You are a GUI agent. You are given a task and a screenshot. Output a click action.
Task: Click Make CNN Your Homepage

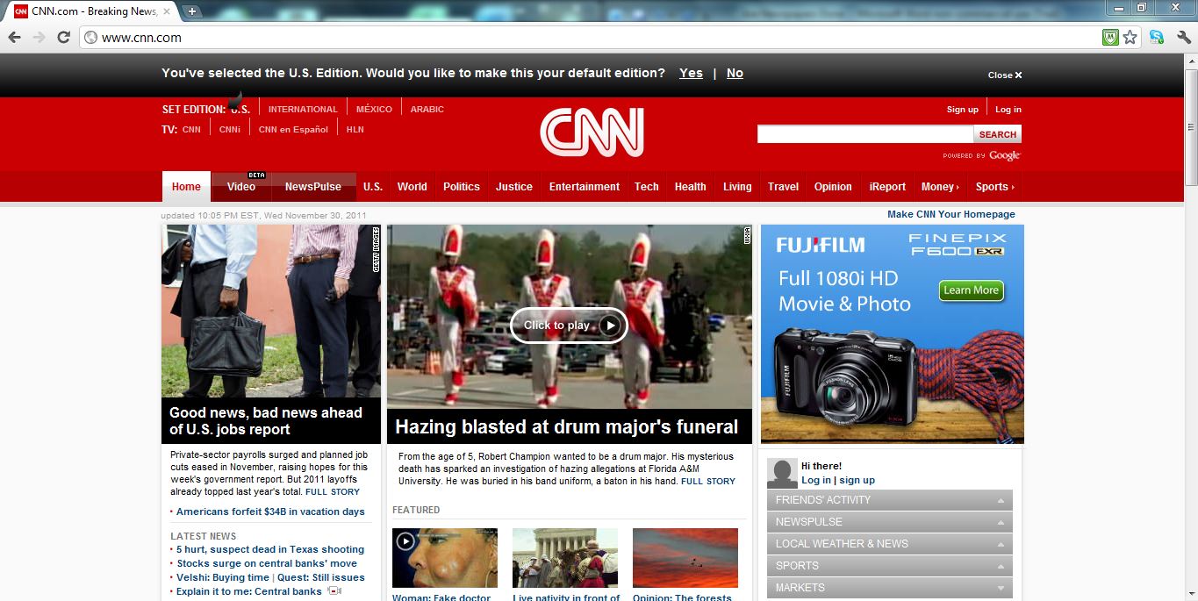pyautogui.click(x=951, y=214)
